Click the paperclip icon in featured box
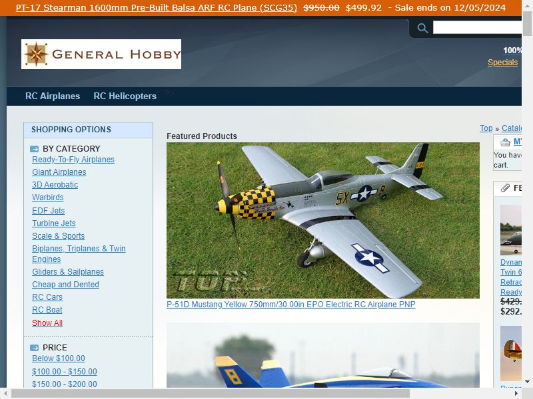This screenshot has height=399, width=533. tap(505, 188)
